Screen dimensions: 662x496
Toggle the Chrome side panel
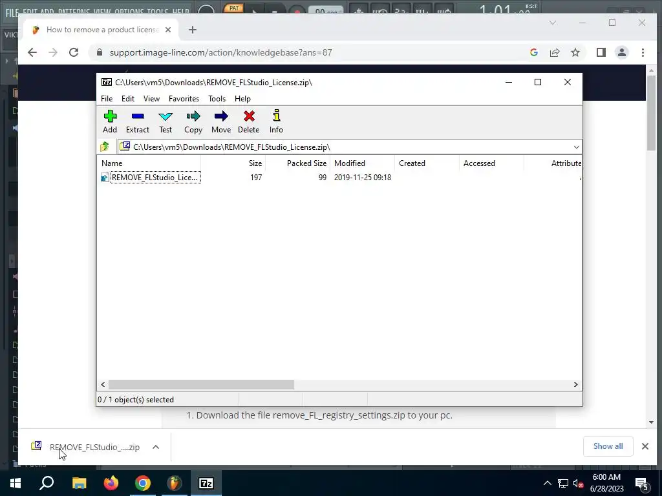pyautogui.click(x=601, y=52)
